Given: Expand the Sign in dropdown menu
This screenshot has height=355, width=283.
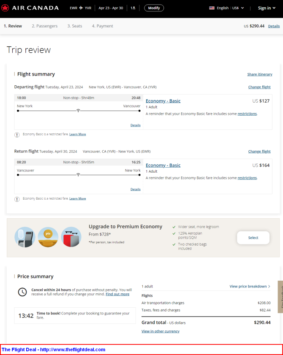Looking at the screenshot, I should [x=267, y=8].
